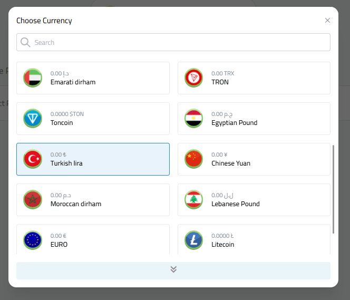The image size is (350, 300).
Task: Select the Turkish lira label
Action: point(66,163)
